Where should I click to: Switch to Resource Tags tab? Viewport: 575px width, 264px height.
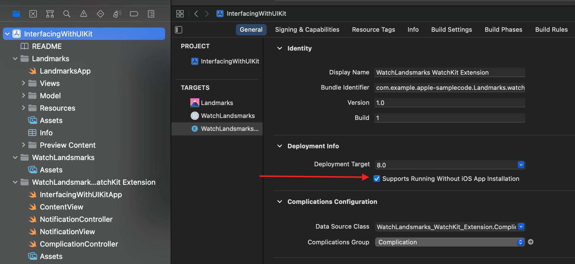[x=373, y=30]
